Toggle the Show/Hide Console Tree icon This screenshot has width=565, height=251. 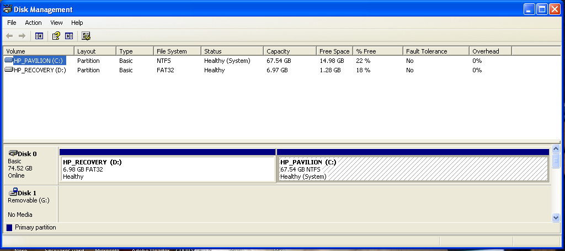[39, 36]
